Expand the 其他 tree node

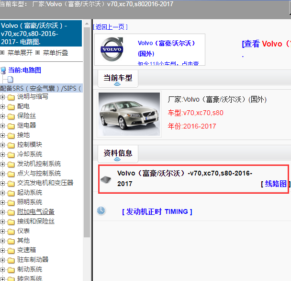pyautogui.click(x=2, y=241)
